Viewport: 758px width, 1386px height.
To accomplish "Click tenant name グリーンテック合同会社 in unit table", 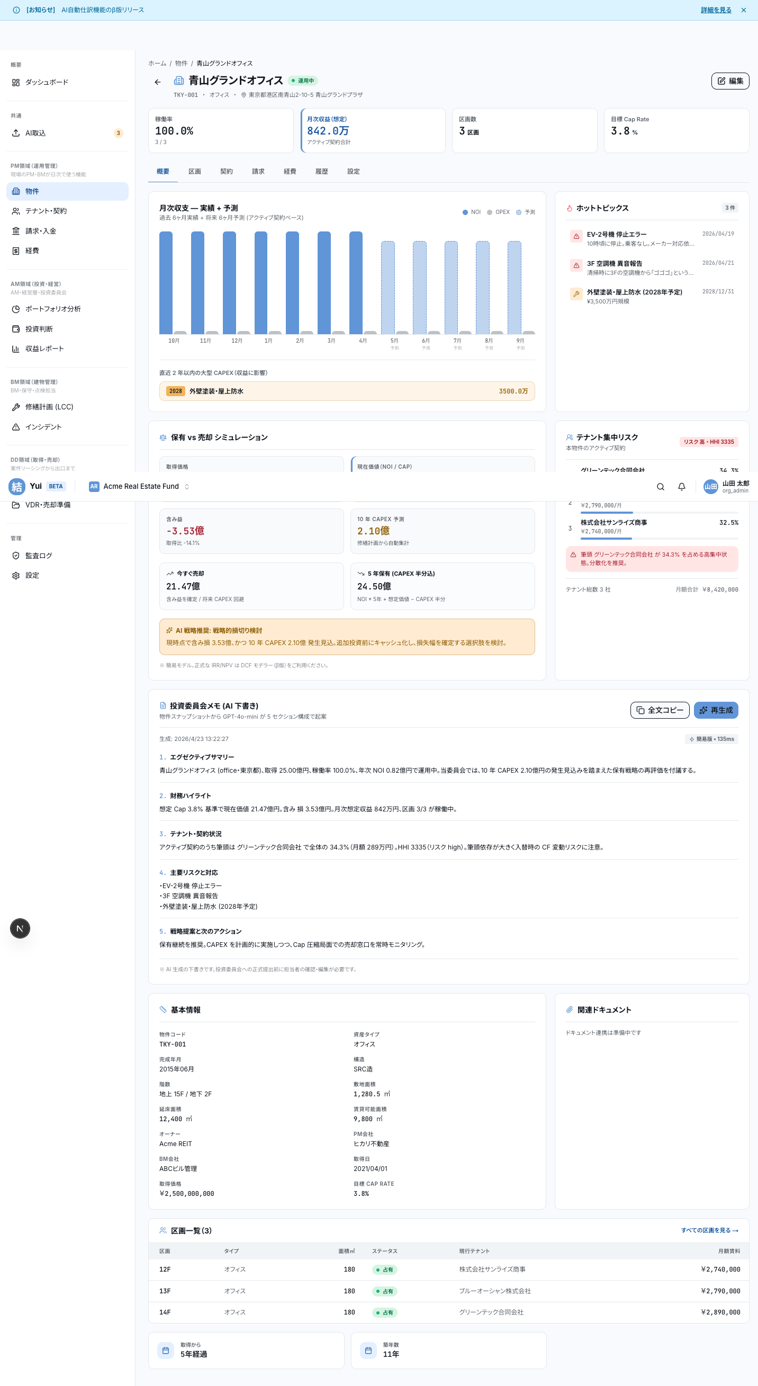I will [491, 1312].
